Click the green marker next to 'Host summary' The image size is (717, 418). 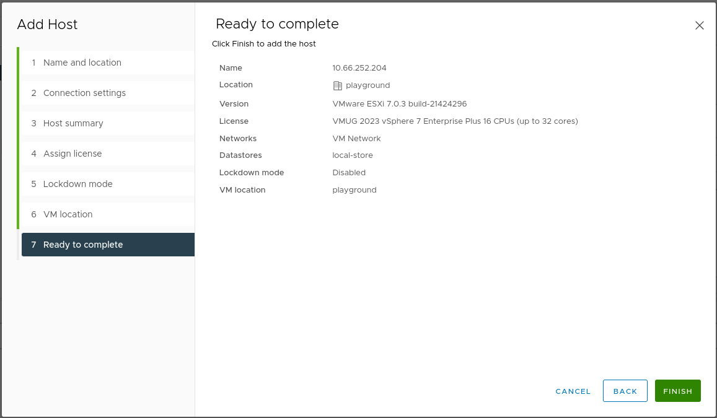coord(19,123)
